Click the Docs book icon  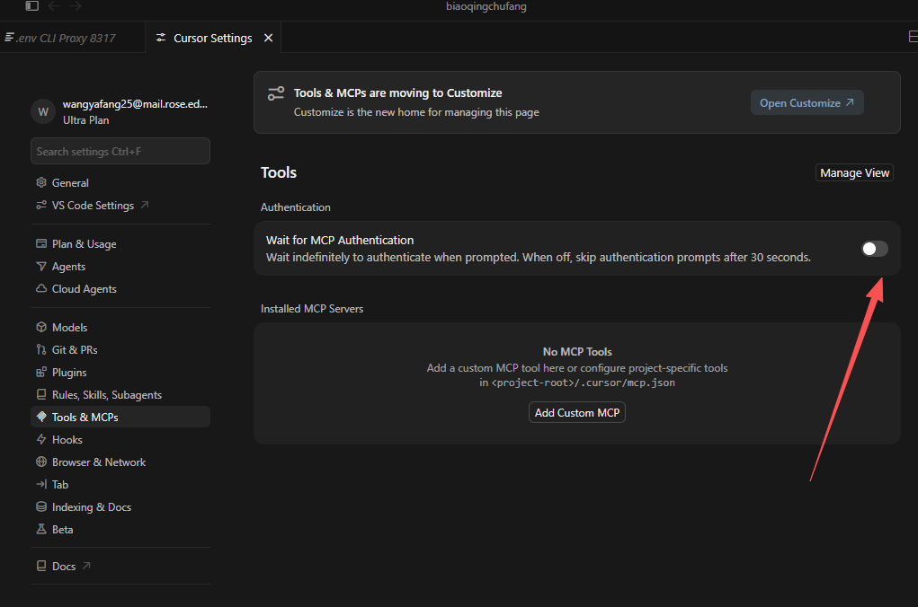click(x=41, y=566)
